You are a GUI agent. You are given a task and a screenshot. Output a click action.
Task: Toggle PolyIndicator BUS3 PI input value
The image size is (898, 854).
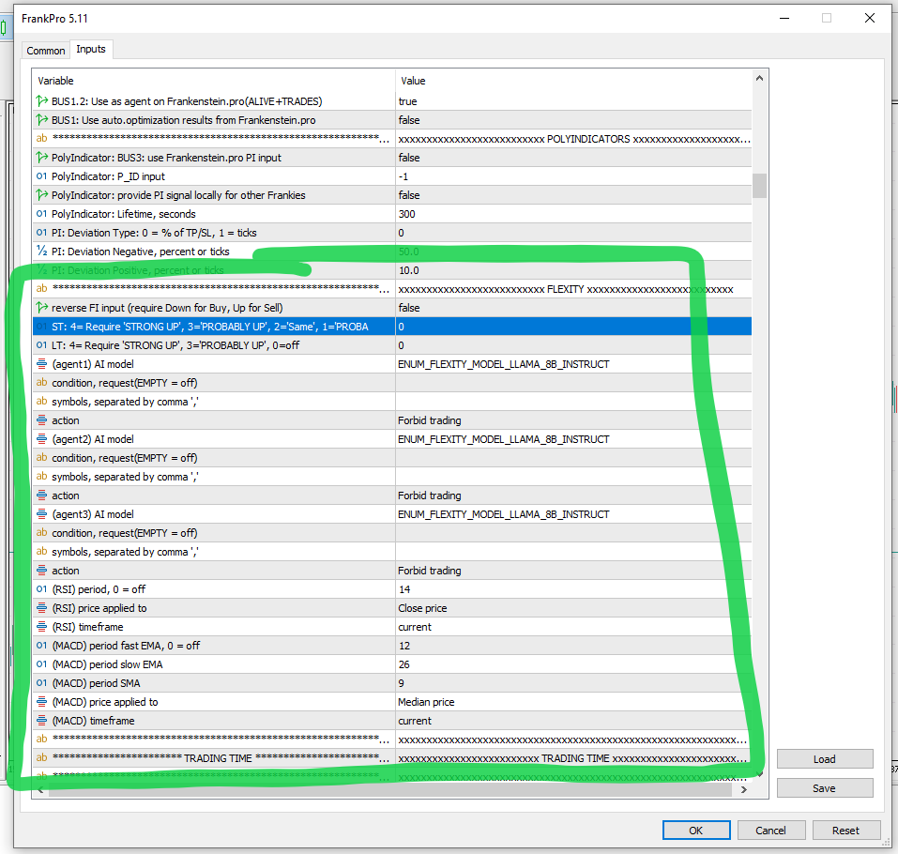(x=573, y=158)
